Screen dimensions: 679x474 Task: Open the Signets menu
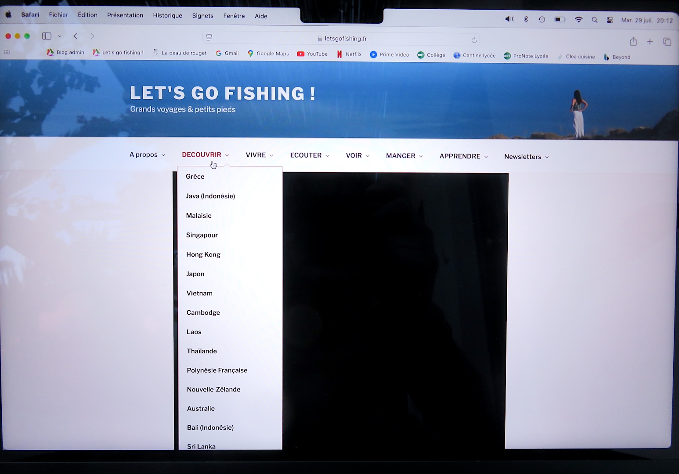203,16
